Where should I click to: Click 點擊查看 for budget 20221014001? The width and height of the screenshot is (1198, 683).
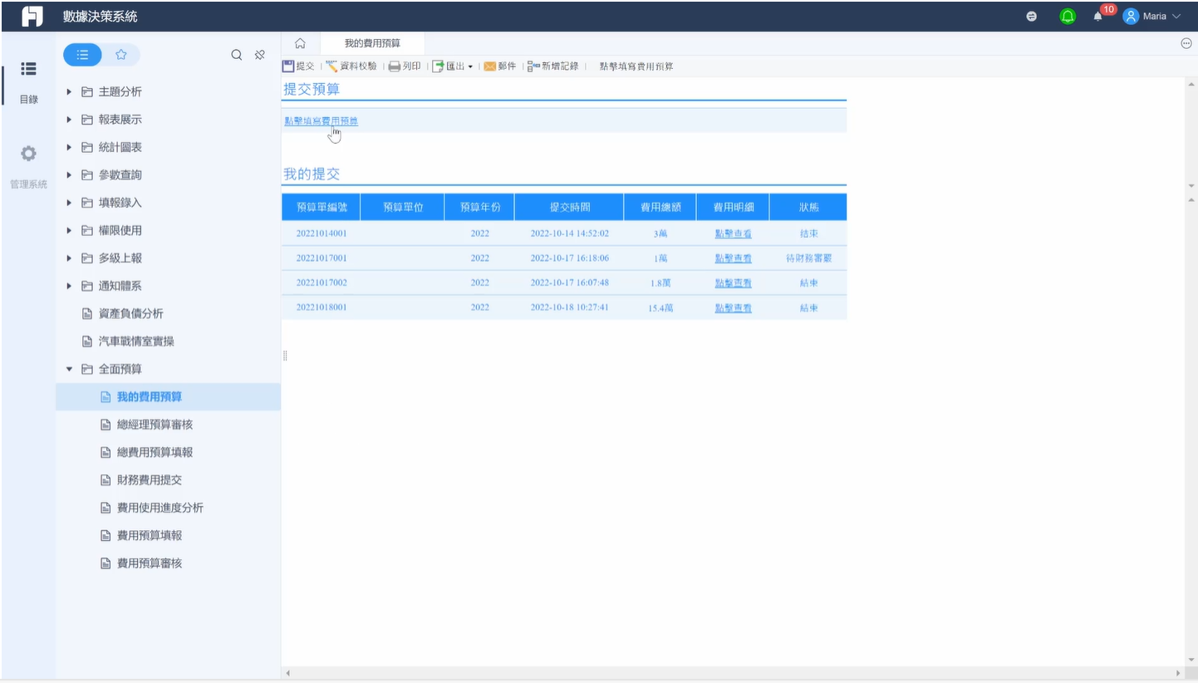pos(733,233)
